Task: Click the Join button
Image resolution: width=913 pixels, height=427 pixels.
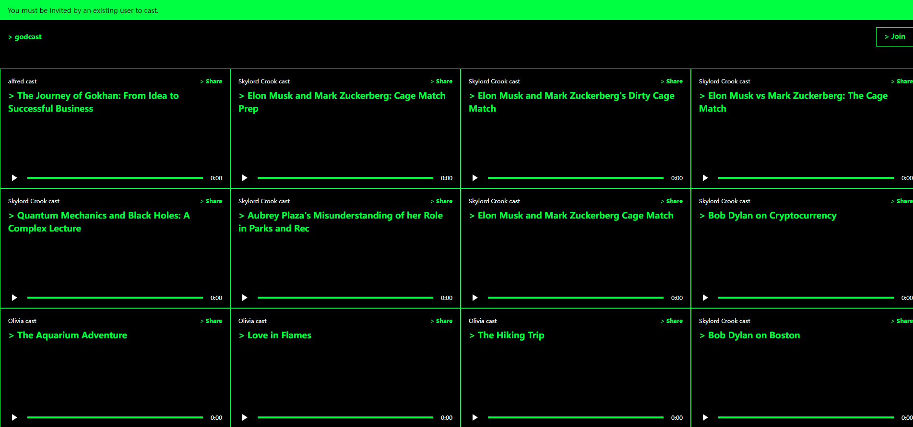Action: tap(895, 36)
